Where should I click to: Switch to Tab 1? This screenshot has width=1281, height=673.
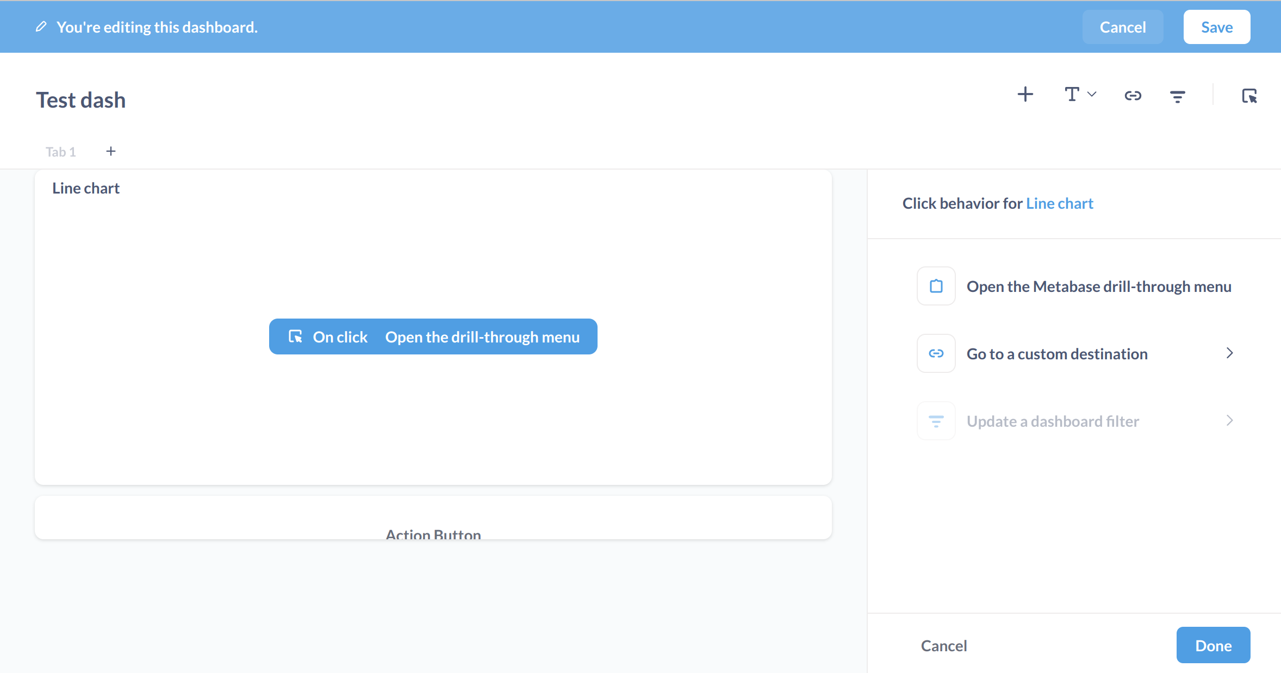[60, 151]
